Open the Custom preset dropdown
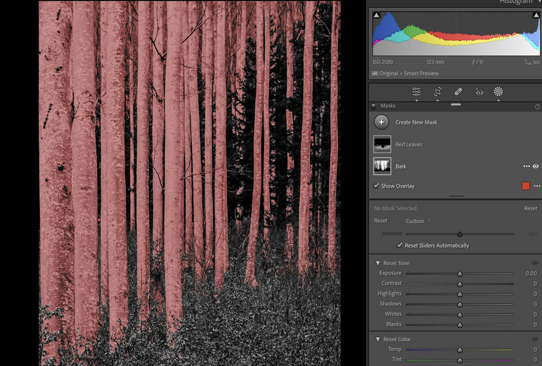The image size is (542, 366). pyautogui.click(x=418, y=221)
